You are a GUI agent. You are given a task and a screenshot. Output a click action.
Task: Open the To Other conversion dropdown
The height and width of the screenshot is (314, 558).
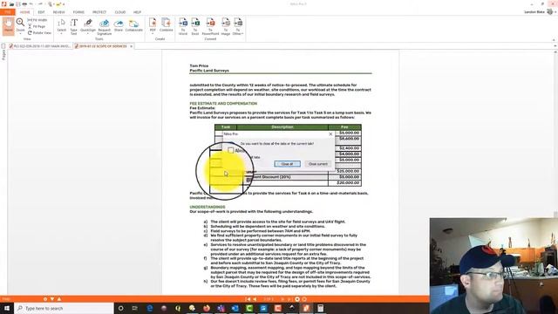click(x=238, y=26)
